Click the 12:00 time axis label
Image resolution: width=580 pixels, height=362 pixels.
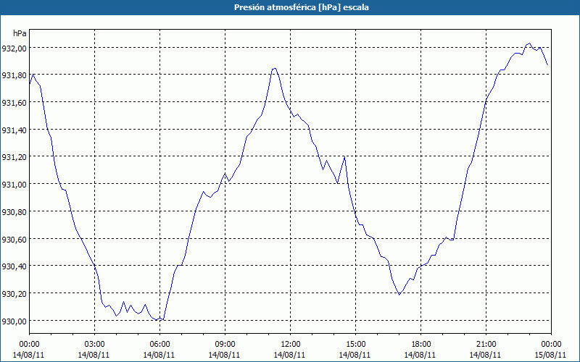pyautogui.click(x=291, y=345)
